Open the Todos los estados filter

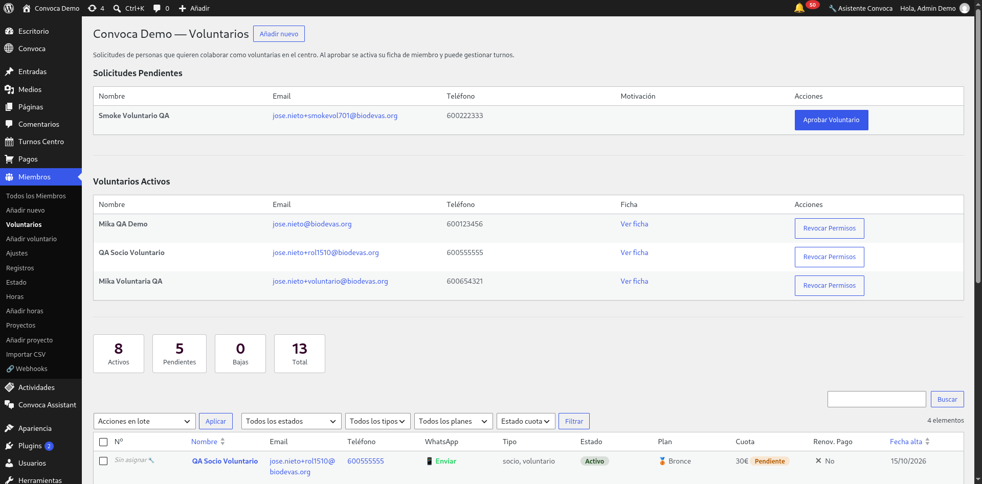(292, 421)
